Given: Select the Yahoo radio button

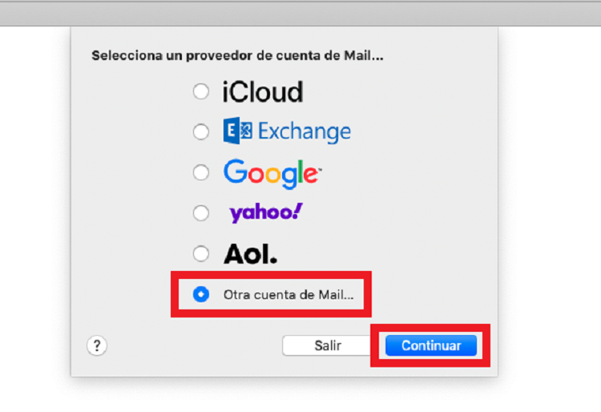Looking at the screenshot, I should pos(201,213).
